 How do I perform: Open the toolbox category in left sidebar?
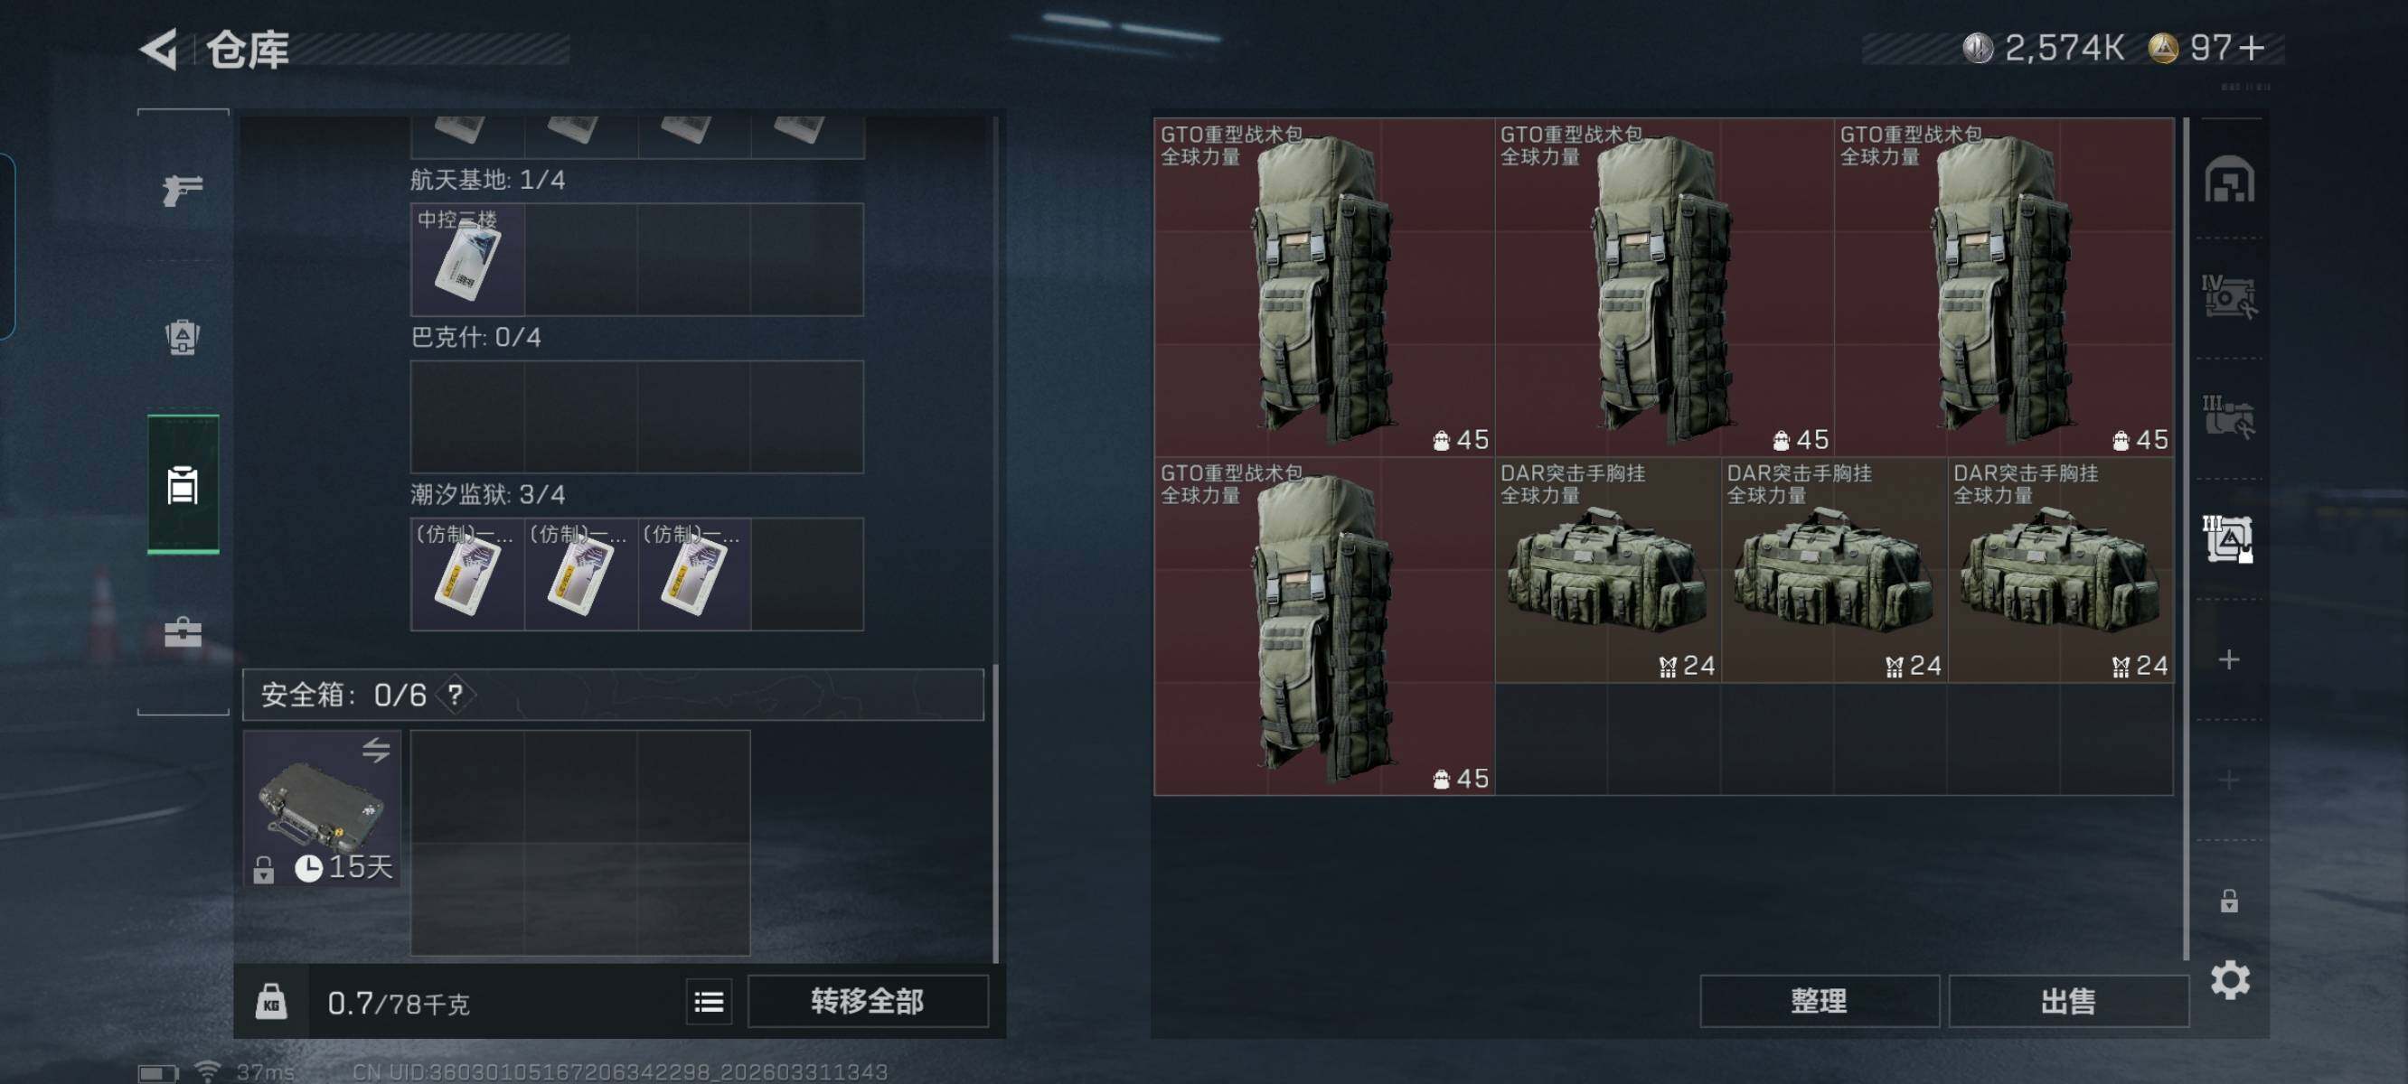[x=183, y=632]
